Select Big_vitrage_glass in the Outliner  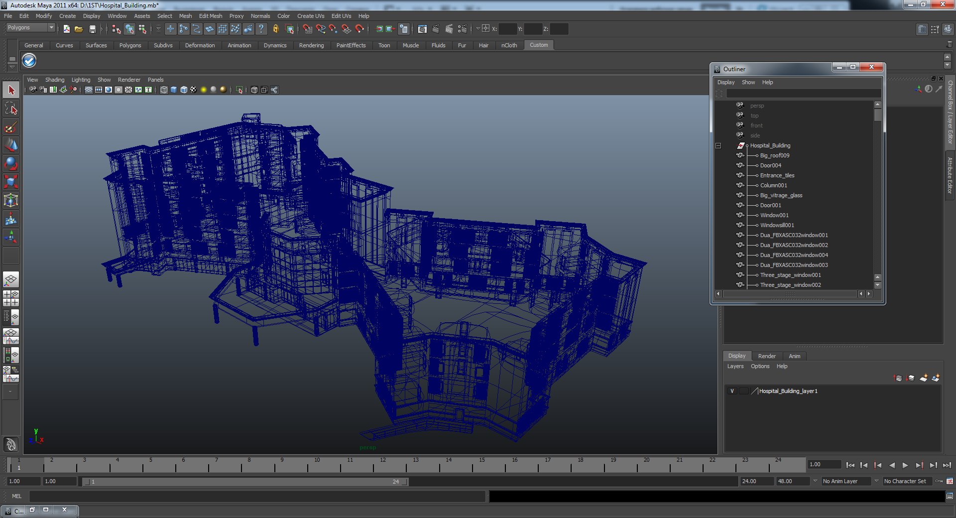pos(781,195)
